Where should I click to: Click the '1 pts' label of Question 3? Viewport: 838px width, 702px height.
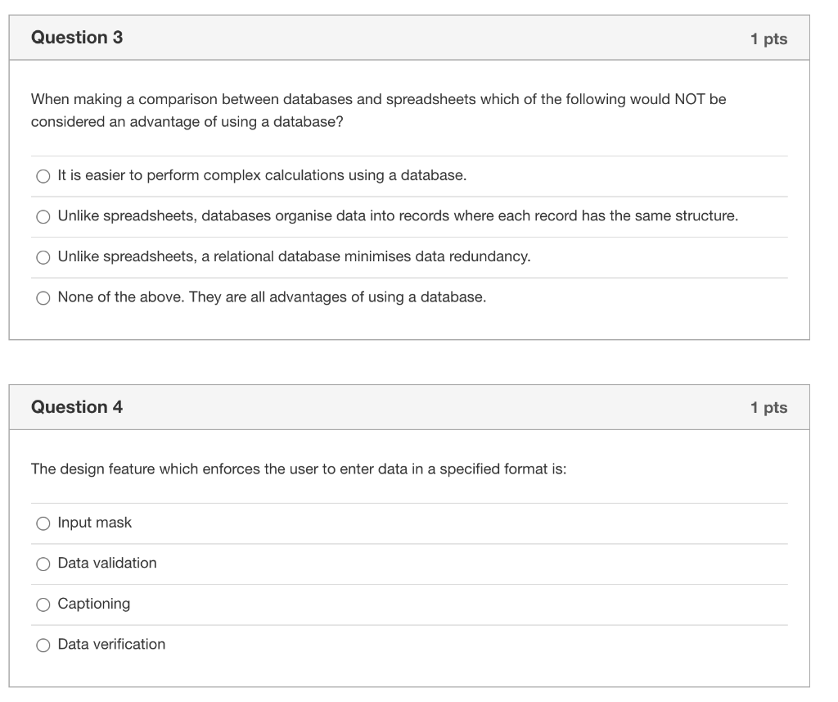point(768,38)
